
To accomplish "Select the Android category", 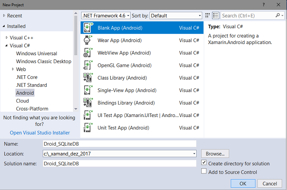I will pos(25,93).
